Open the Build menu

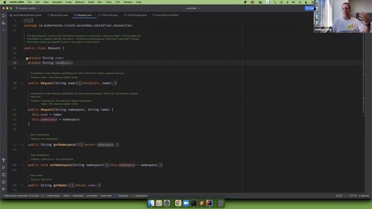[91, 2]
